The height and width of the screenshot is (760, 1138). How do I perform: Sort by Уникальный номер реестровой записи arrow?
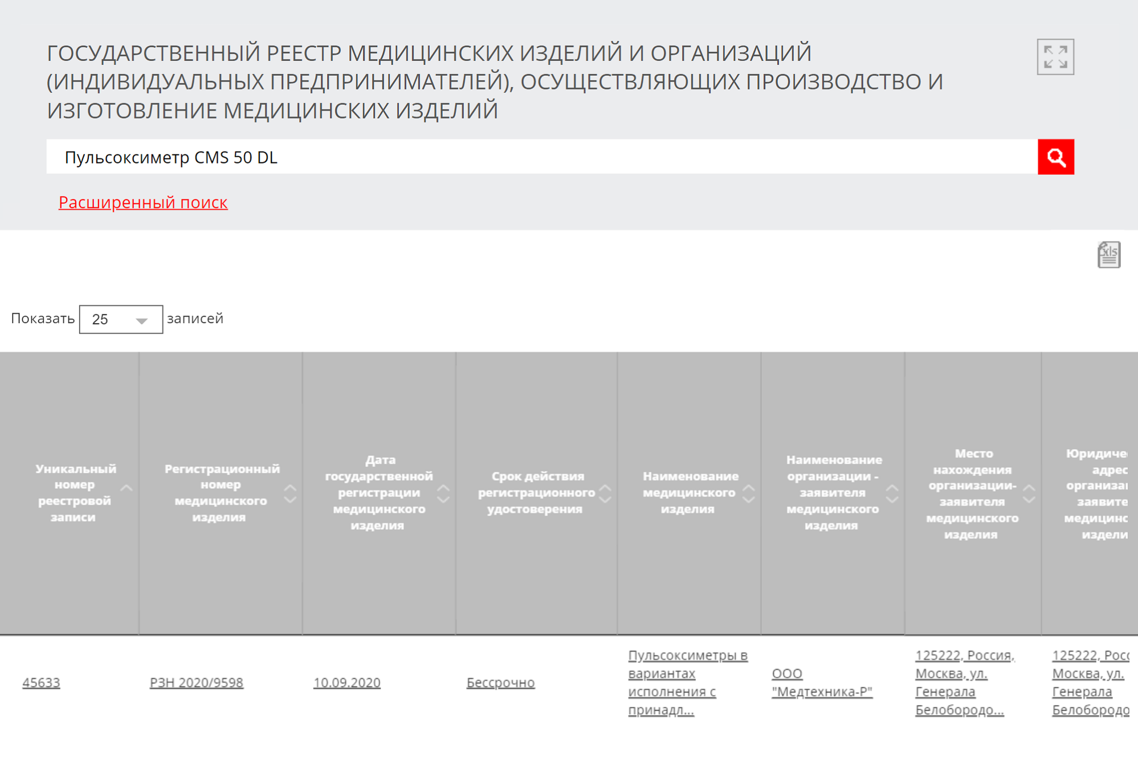click(x=127, y=488)
